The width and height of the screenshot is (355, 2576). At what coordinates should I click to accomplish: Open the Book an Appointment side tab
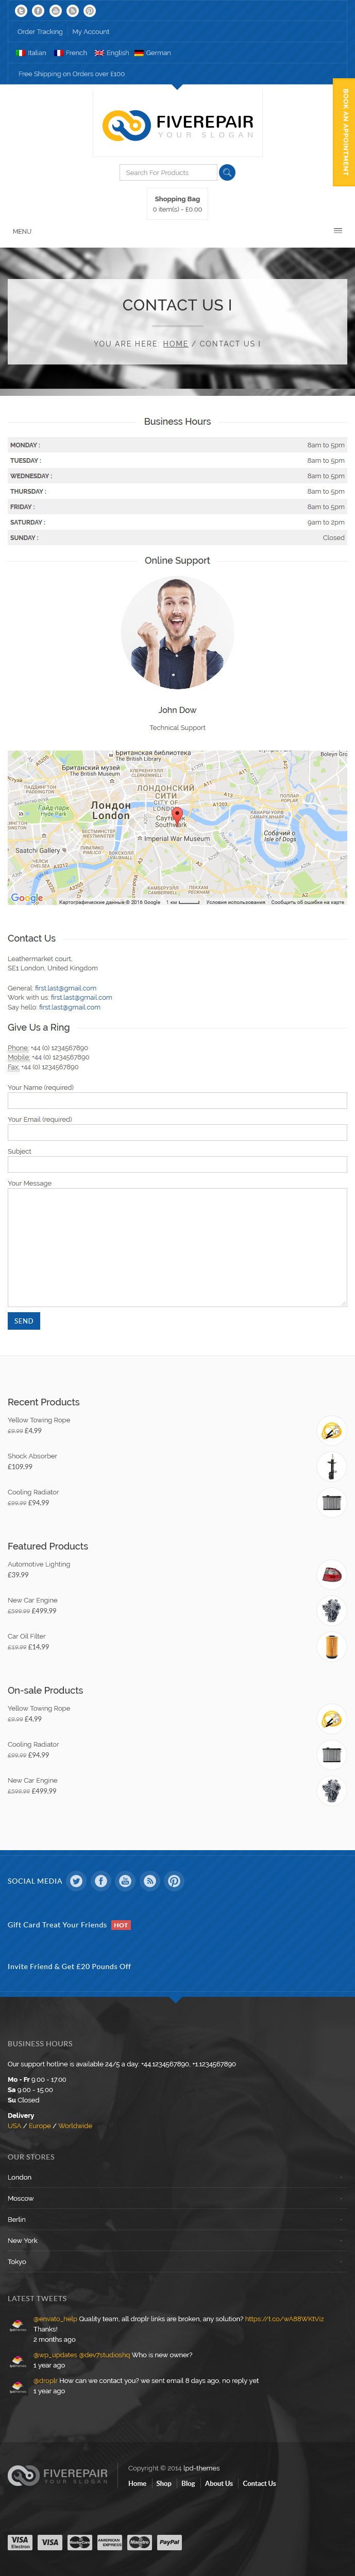[344, 132]
